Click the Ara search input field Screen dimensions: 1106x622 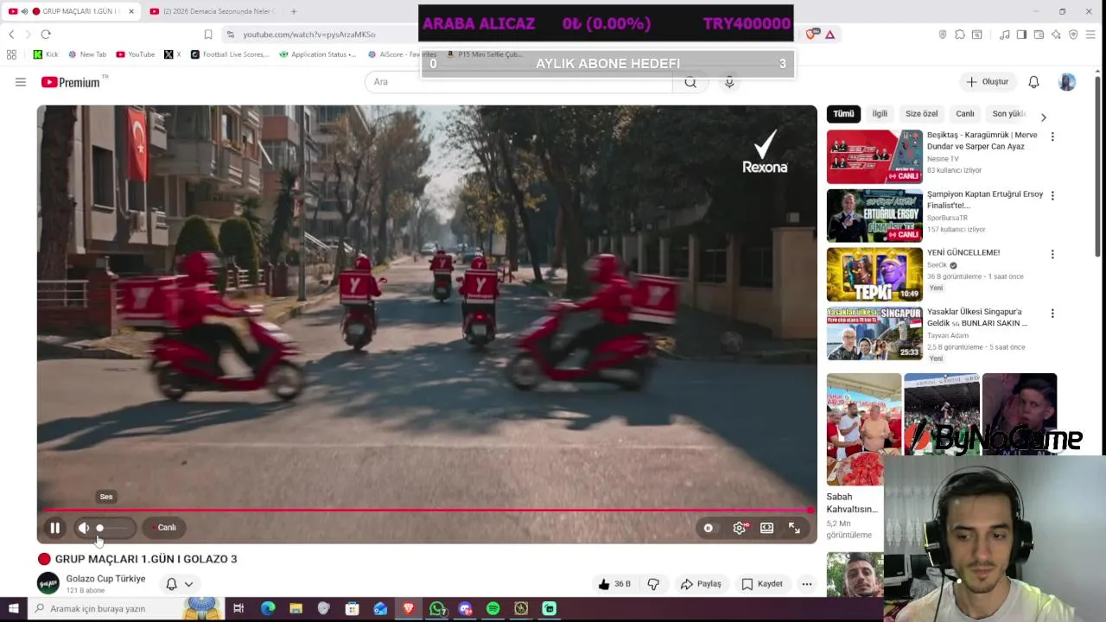point(518,82)
